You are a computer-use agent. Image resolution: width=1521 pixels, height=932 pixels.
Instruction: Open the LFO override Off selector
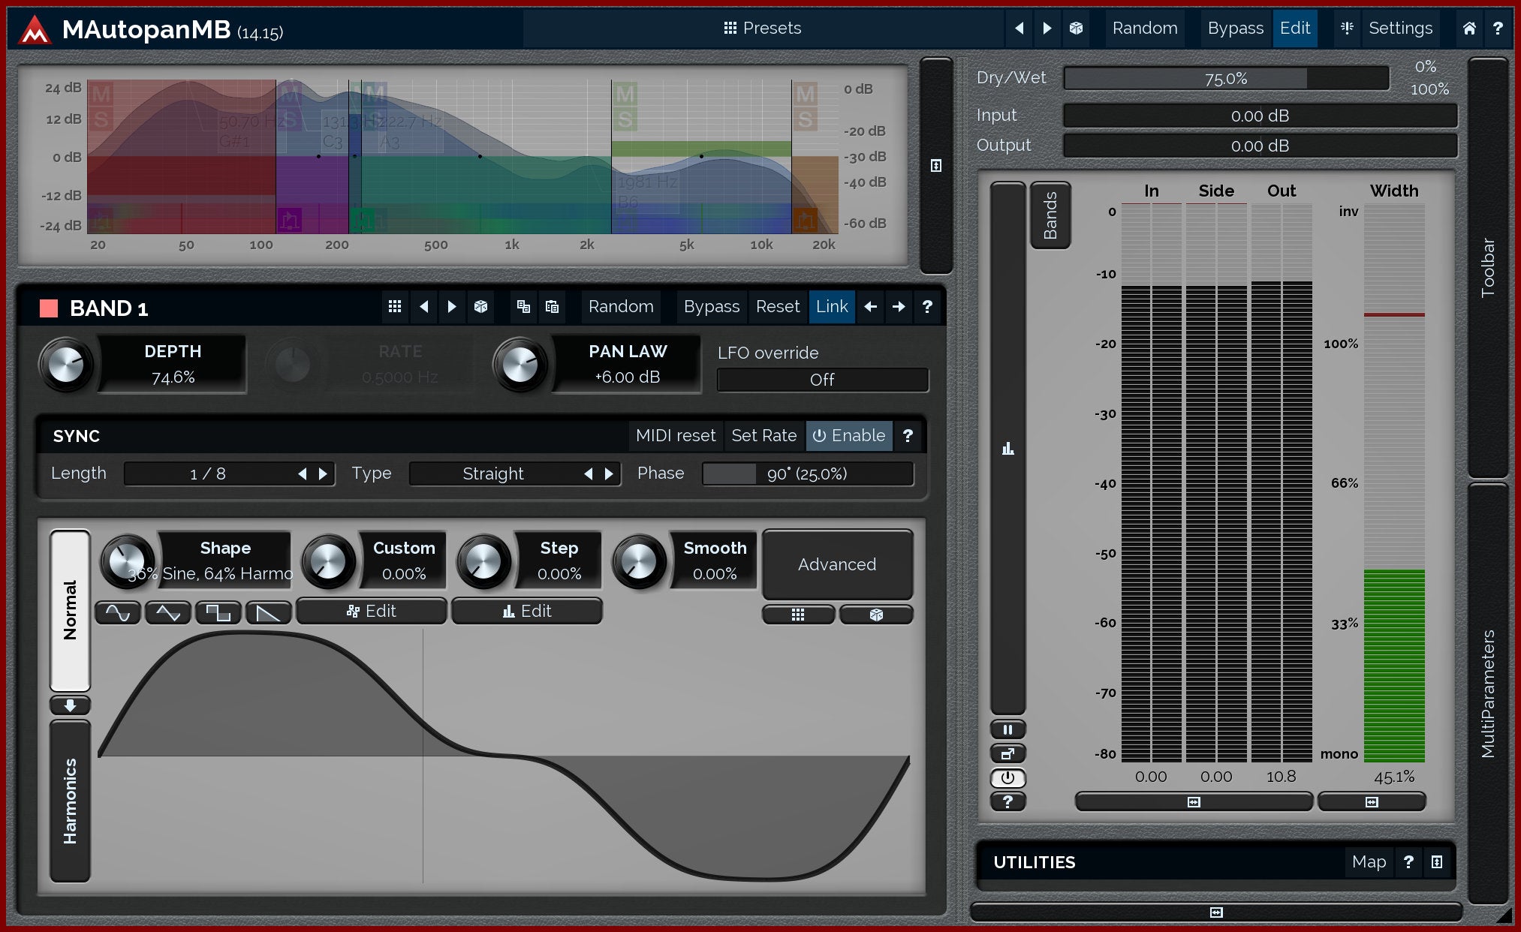[x=822, y=380]
